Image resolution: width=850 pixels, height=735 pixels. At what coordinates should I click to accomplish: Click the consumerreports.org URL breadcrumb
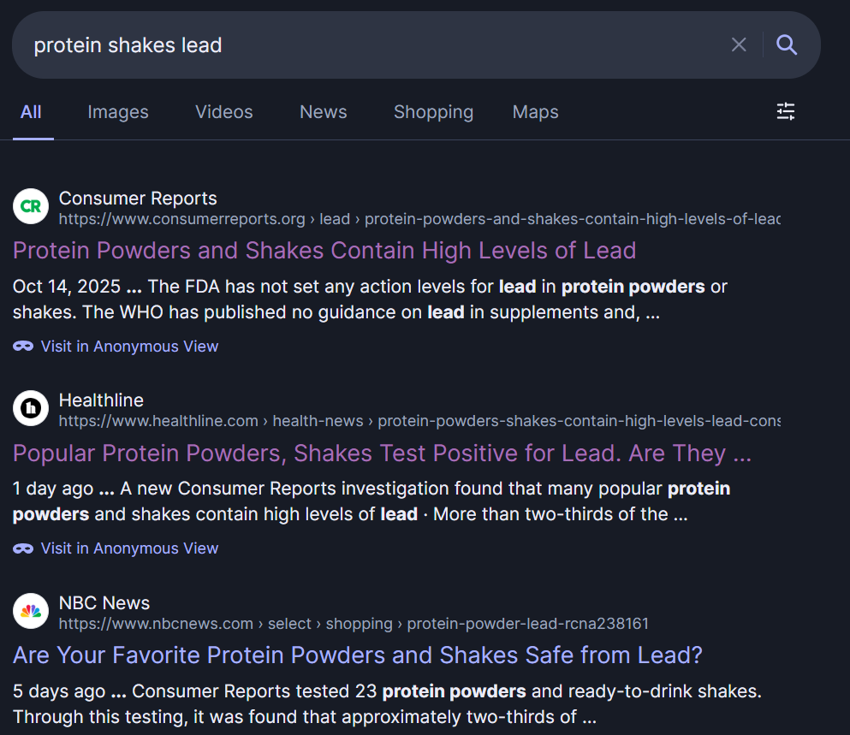419,219
